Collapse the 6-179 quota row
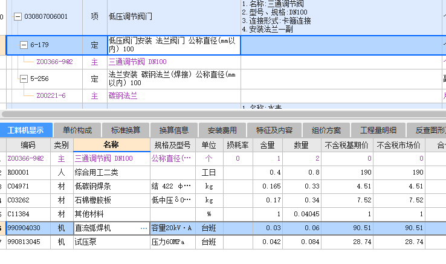Viewport: 446px width, 264px height. pos(24,45)
